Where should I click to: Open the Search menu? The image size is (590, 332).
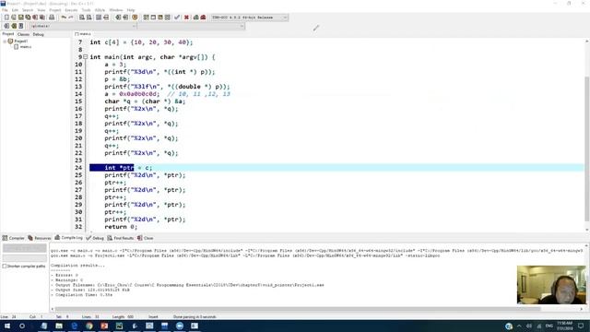point(28,10)
